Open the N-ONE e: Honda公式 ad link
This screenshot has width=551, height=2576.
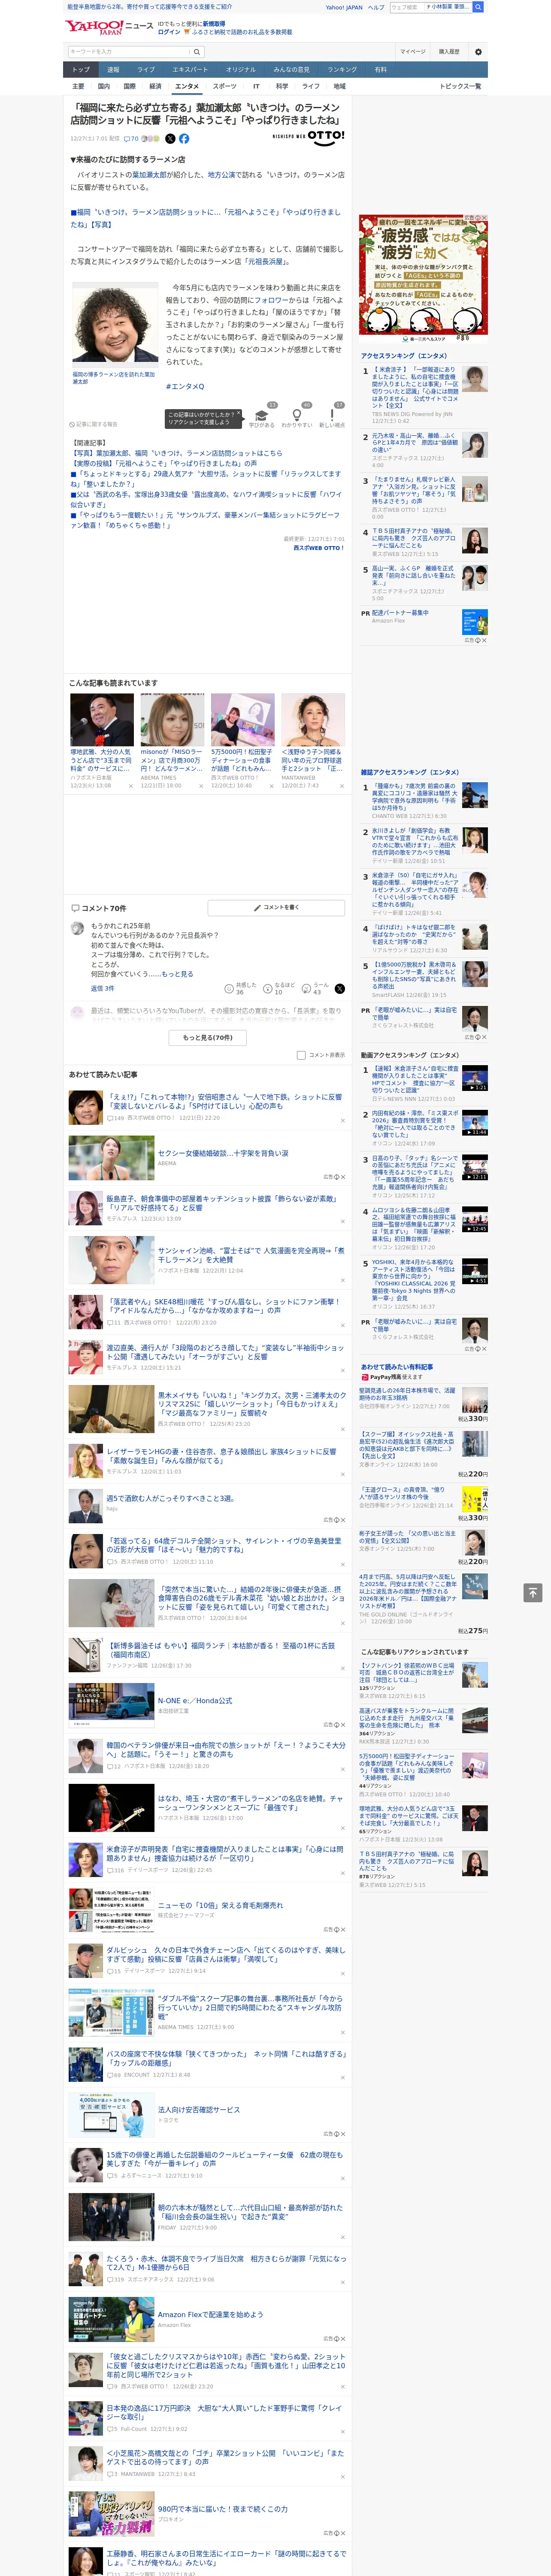pyautogui.click(x=194, y=1700)
